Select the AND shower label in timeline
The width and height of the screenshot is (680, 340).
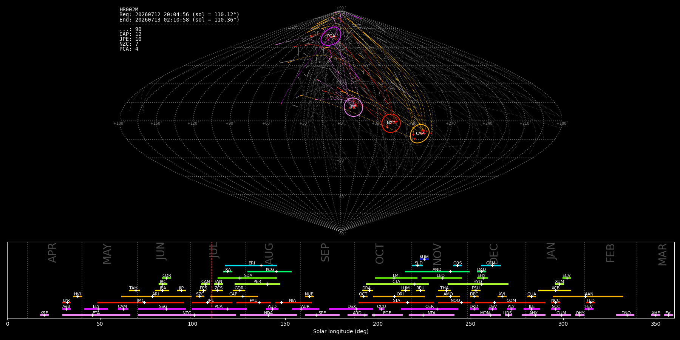click(x=437, y=270)
